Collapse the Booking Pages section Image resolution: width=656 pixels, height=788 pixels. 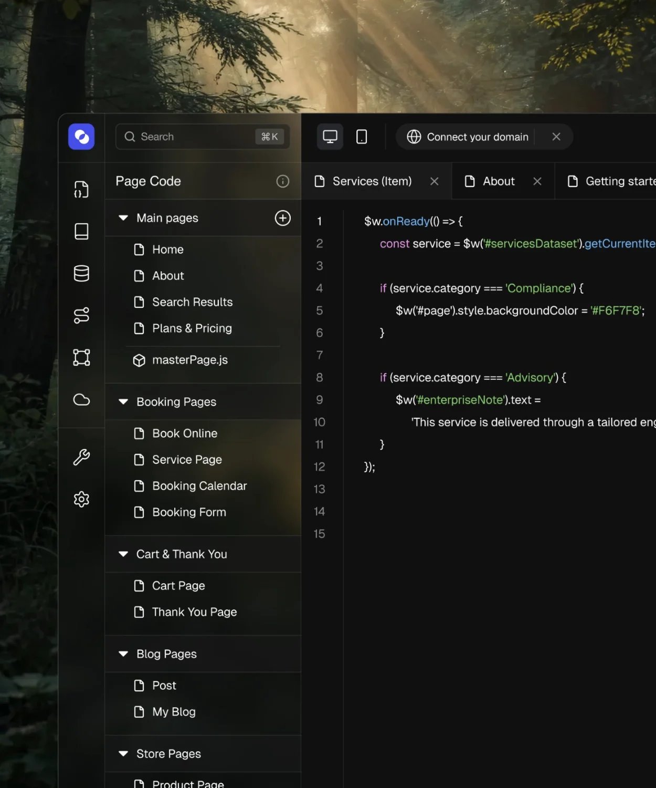pos(123,401)
